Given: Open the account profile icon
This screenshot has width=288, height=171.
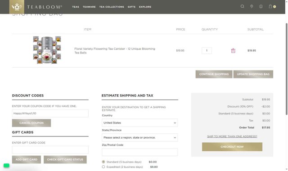Looking at the screenshot, I should click(x=261, y=7).
